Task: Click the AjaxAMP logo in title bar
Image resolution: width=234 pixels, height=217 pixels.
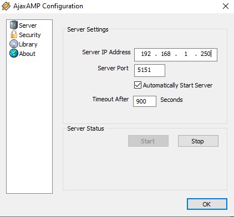Action: (6, 6)
